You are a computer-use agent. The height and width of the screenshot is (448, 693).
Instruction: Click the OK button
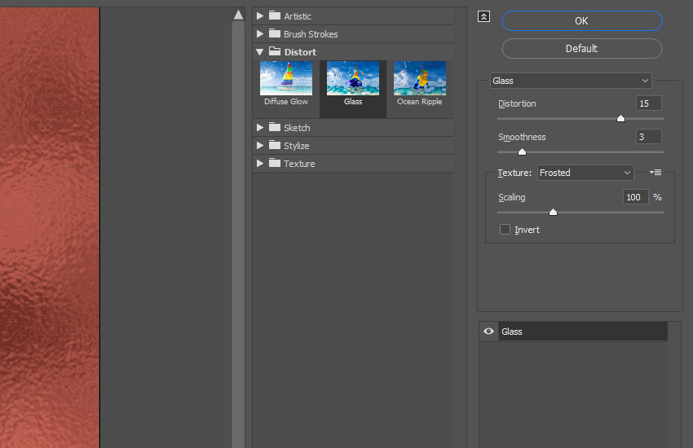[581, 20]
